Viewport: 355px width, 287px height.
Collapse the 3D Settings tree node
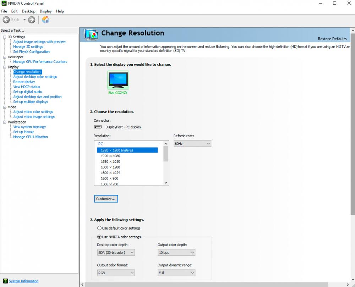pos(5,37)
